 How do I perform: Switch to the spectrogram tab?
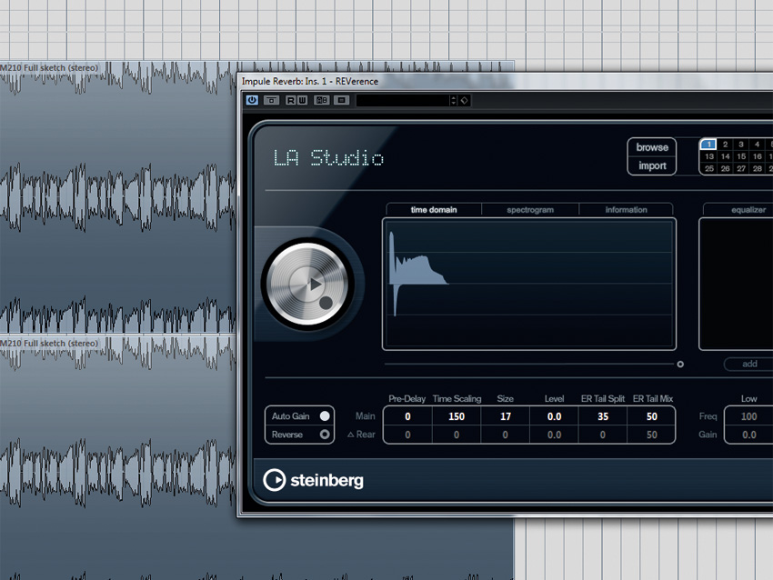(x=530, y=209)
